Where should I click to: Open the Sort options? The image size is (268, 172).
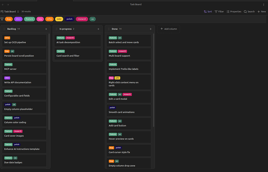point(208,12)
